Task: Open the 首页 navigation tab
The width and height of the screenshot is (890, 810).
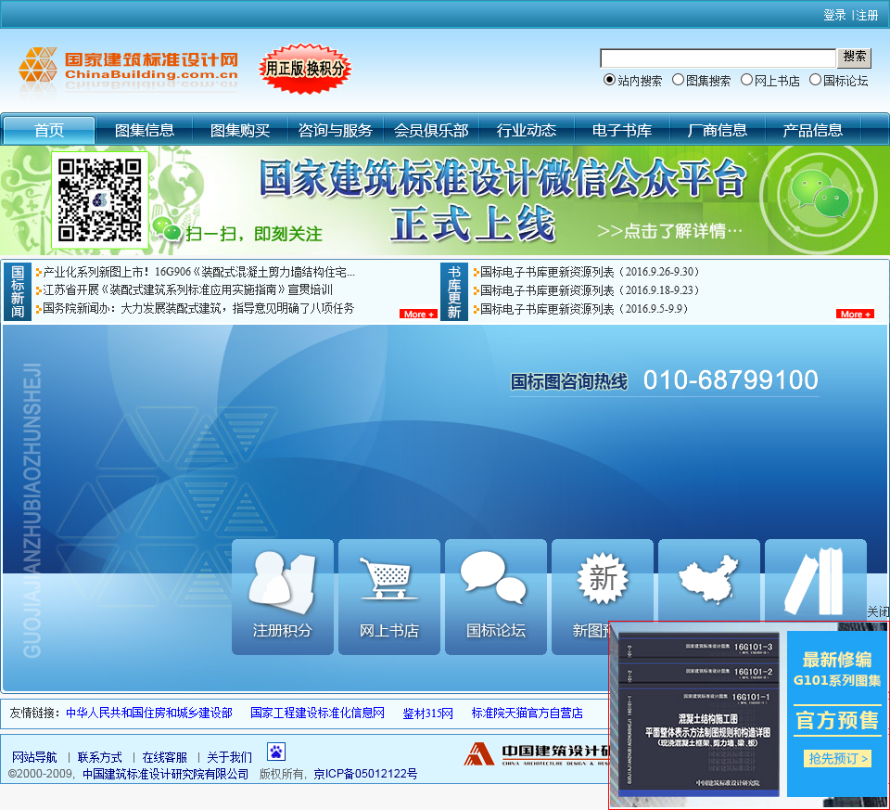Action: pyautogui.click(x=49, y=130)
